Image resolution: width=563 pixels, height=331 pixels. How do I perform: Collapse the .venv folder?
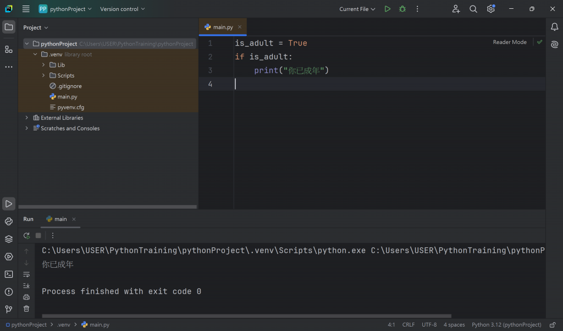pyautogui.click(x=35, y=54)
